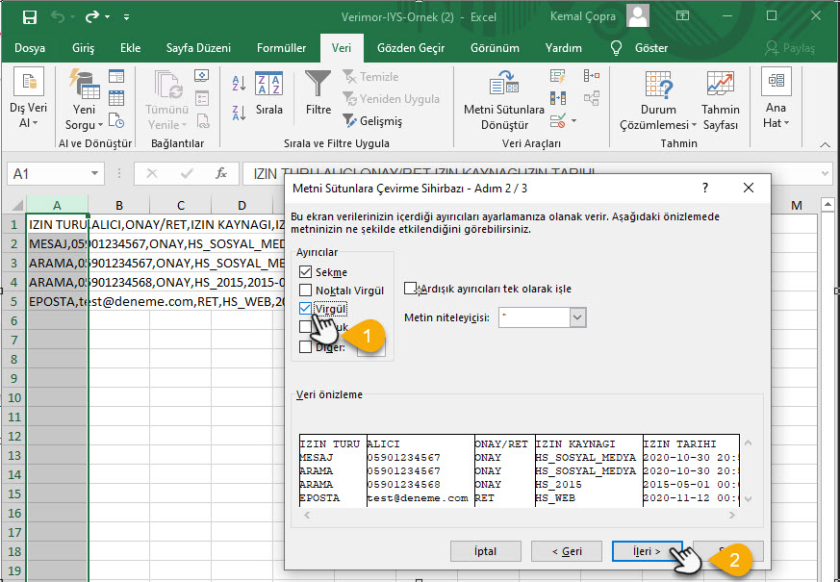840x582 pixels.
Task: Click the Yeni Sorgu query icon
Action: [x=84, y=84]
